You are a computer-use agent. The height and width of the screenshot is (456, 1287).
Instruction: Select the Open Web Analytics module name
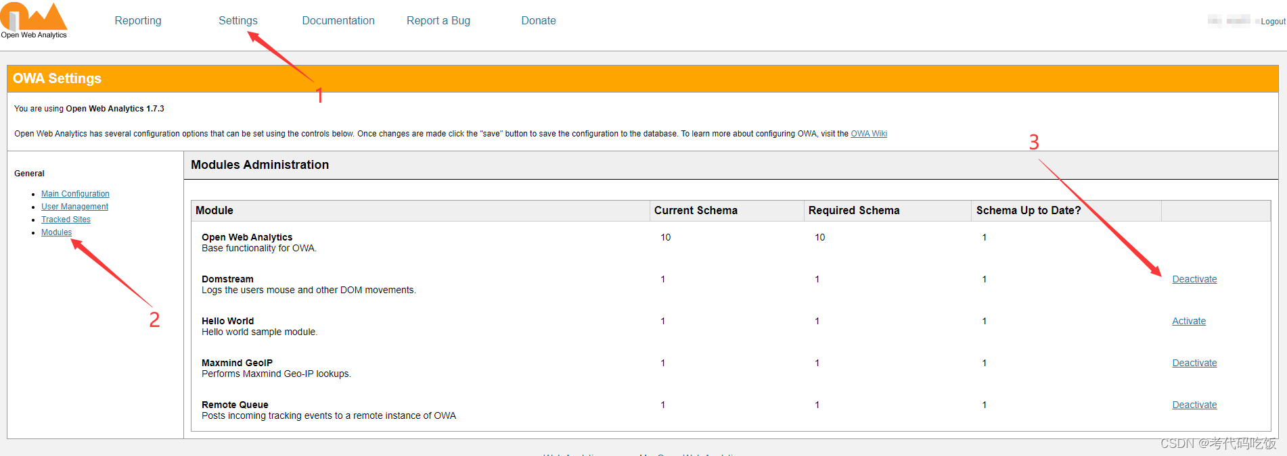(247, 237)
